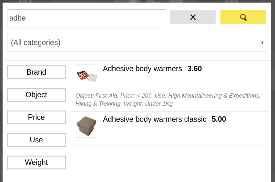275x182 pixels.
Task: Open the Adhesive body warmers result title
Action: pyautogui.click(x=142, y=69)
